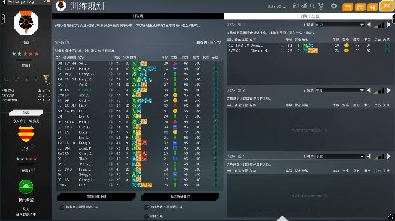
Task: Click the orange rewind double-arrow button
Action: click(x=372, y=7)
